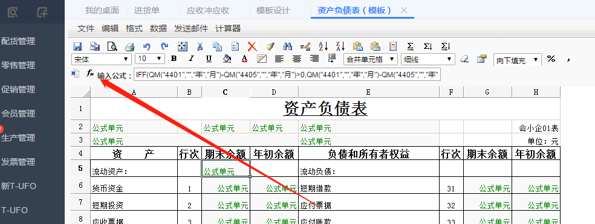Delete using the red X icon
The image size is (595, 224).
pos(252,46)
